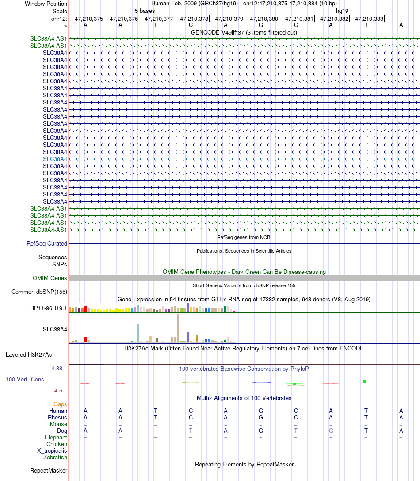420x481 pixels.
Task: Click the Mouse species label
Action: coord(58,424)
